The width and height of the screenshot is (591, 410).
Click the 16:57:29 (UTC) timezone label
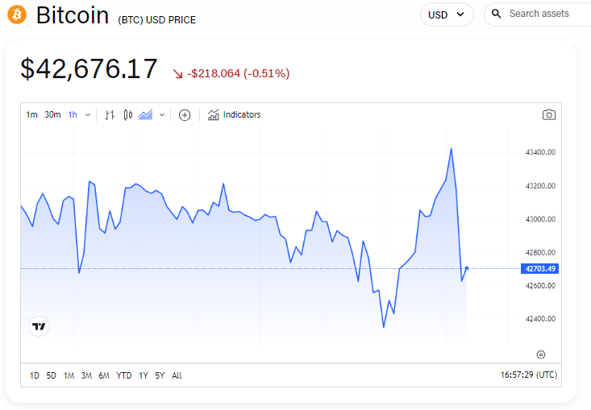coord(529,375)
